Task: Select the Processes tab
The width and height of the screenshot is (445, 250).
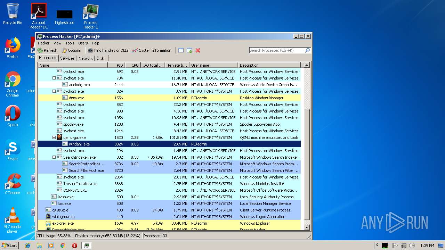Action: point(48,58)
